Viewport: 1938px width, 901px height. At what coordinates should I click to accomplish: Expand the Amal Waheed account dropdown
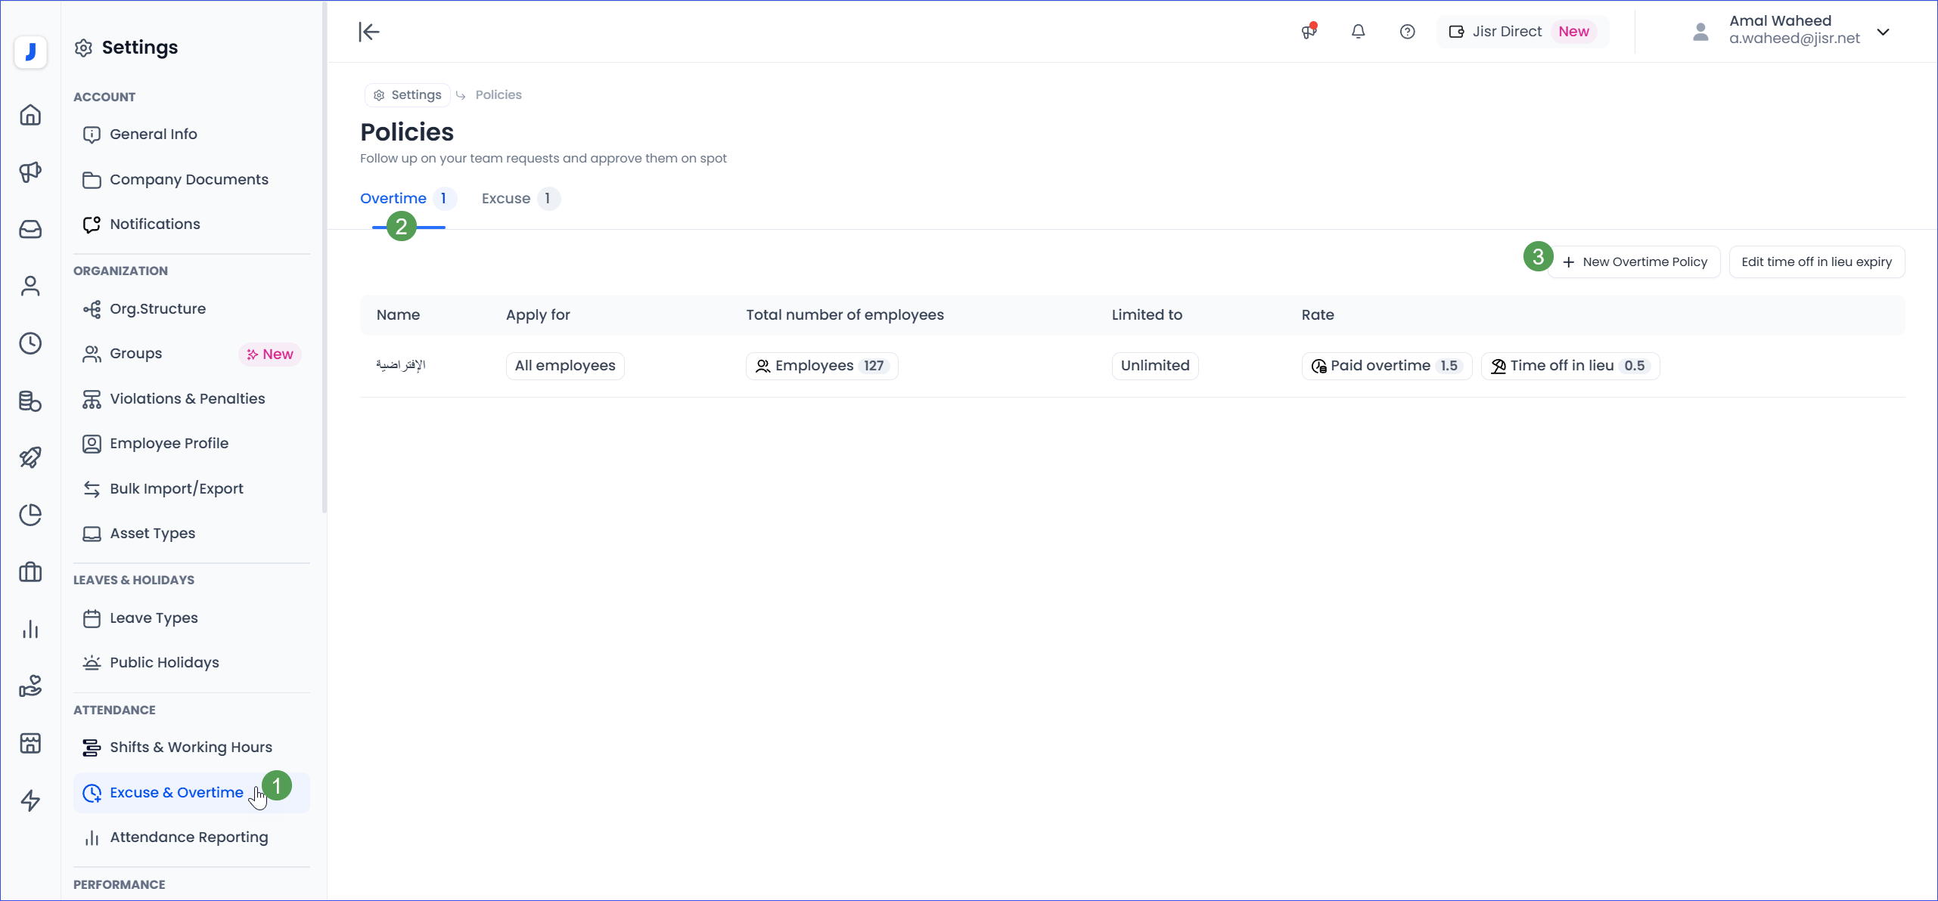click(x=1883, y=32)
